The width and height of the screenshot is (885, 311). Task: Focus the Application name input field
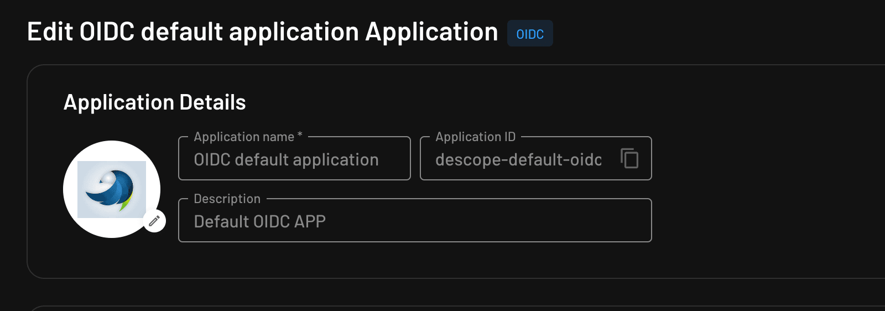coord(294,159)
